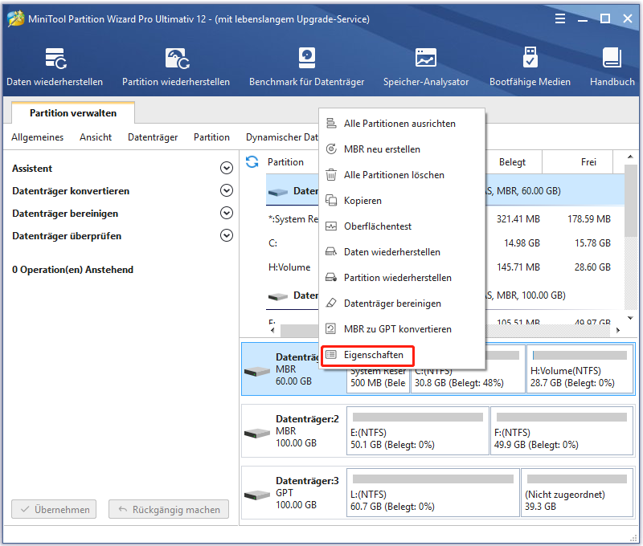643x546 pixels.
Task: Click the 14.98 GB used value
Action: point(522,243)
